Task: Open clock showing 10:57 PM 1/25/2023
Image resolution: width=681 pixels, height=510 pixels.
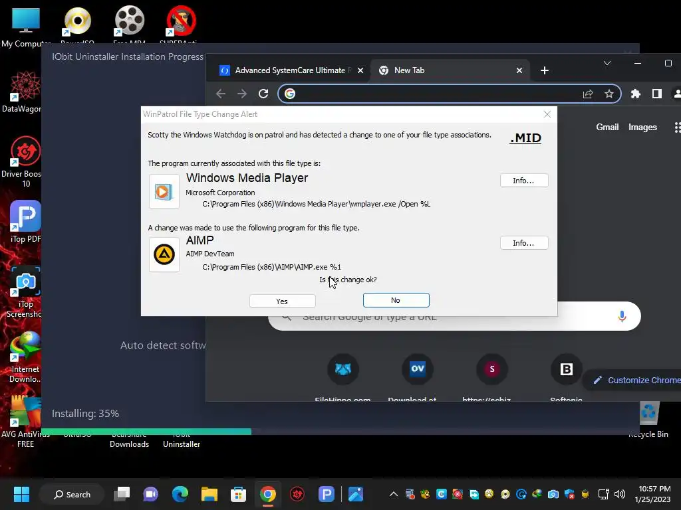Action: point(654,494)
